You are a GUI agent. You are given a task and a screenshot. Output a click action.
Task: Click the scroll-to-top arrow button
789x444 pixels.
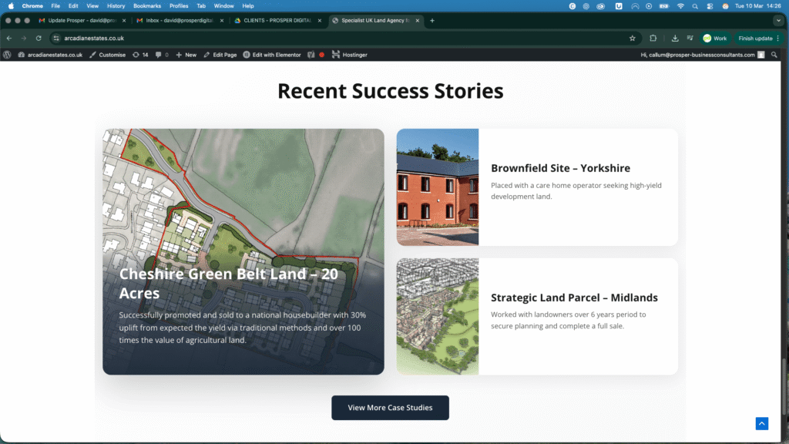coord(761,423)
